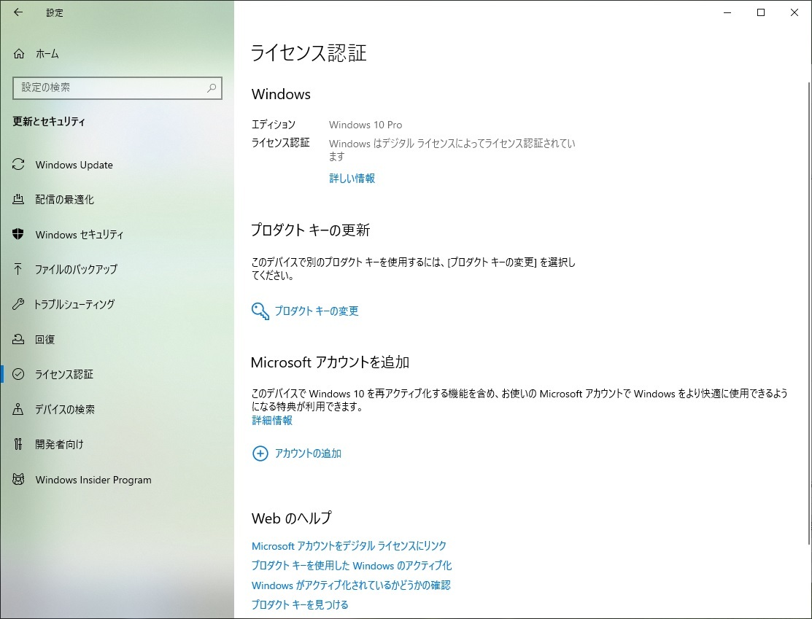Screen dimensions: 812x619
Task: Click the トラブルシューティング wrench icon
Action: 19,304
